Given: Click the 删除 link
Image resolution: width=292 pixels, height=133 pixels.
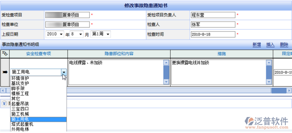Looking at the screenshot, I should click(x=284, y=45).
